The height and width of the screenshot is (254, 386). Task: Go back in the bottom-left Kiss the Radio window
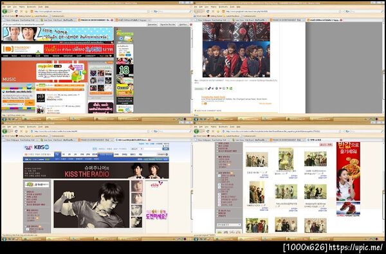[x=5, y=131]
